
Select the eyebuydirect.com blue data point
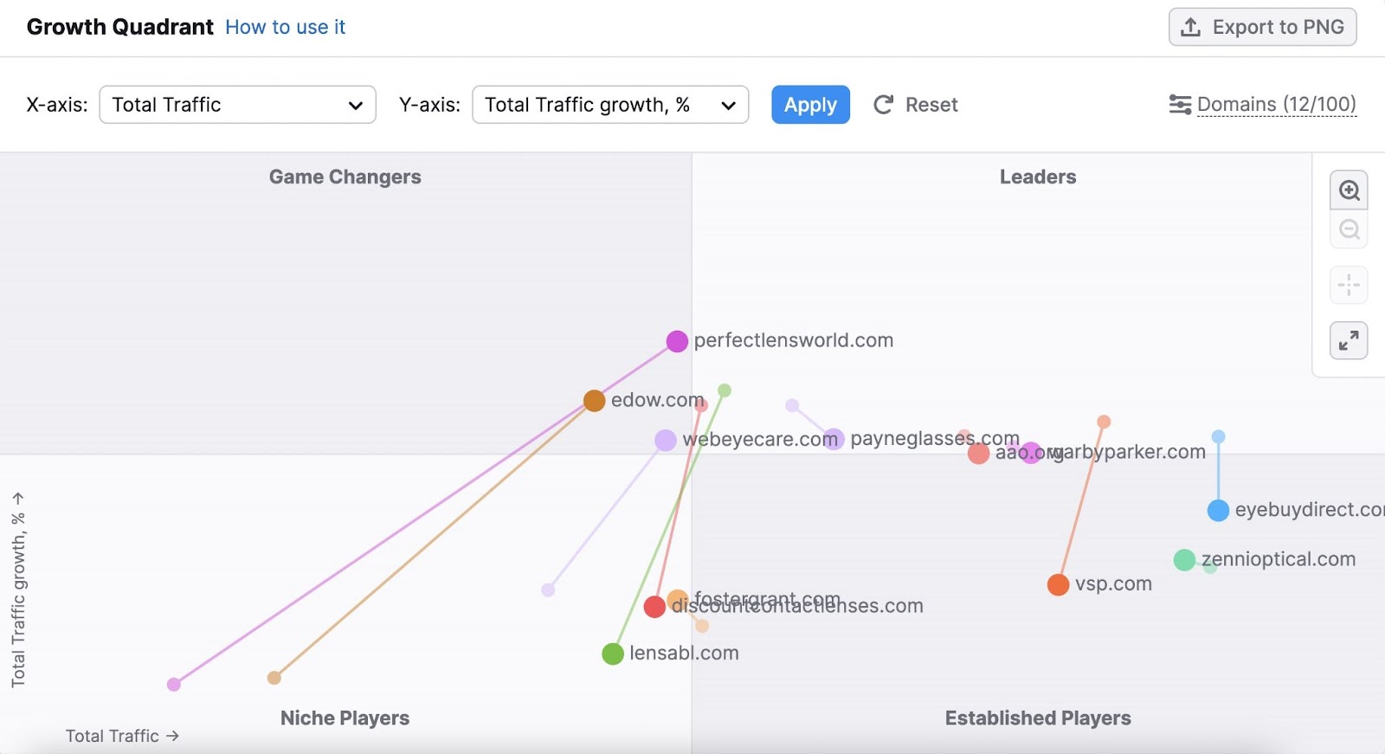(x=1218, y=511)
